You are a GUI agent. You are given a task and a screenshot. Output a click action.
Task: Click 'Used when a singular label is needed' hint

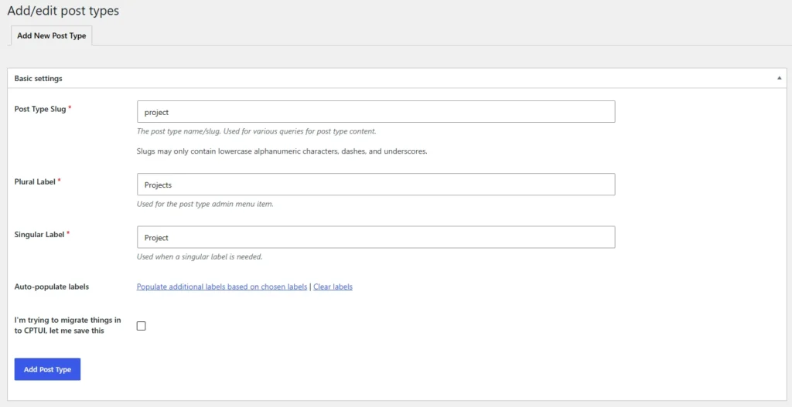pyautogui.click(x=200, y=256)
